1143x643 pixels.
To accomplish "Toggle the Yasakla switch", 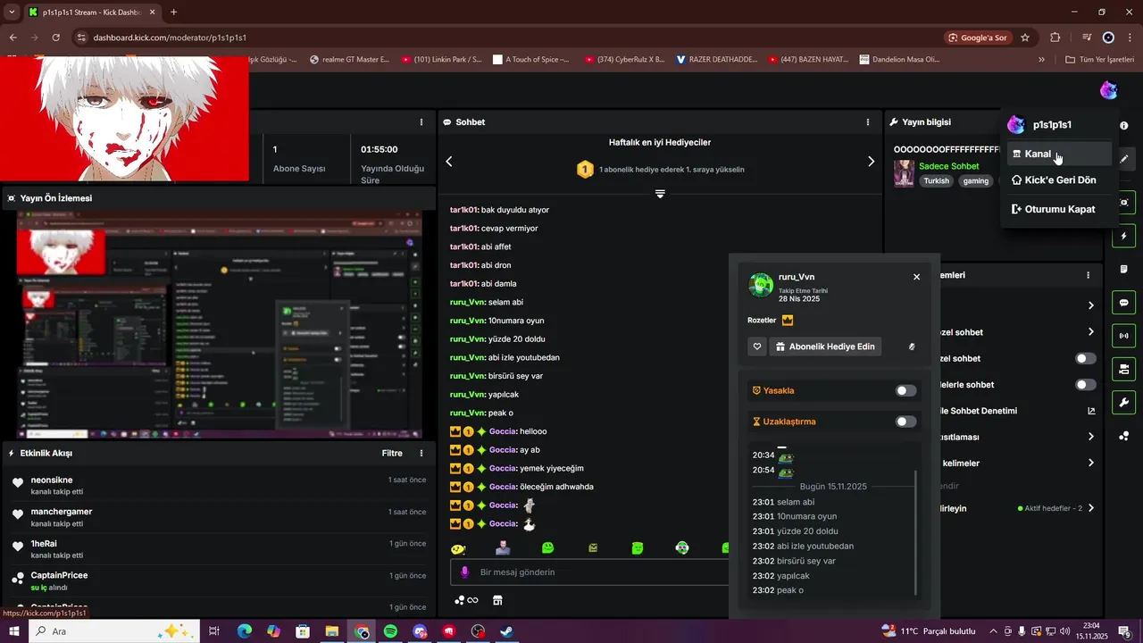I will pos(905,390).
